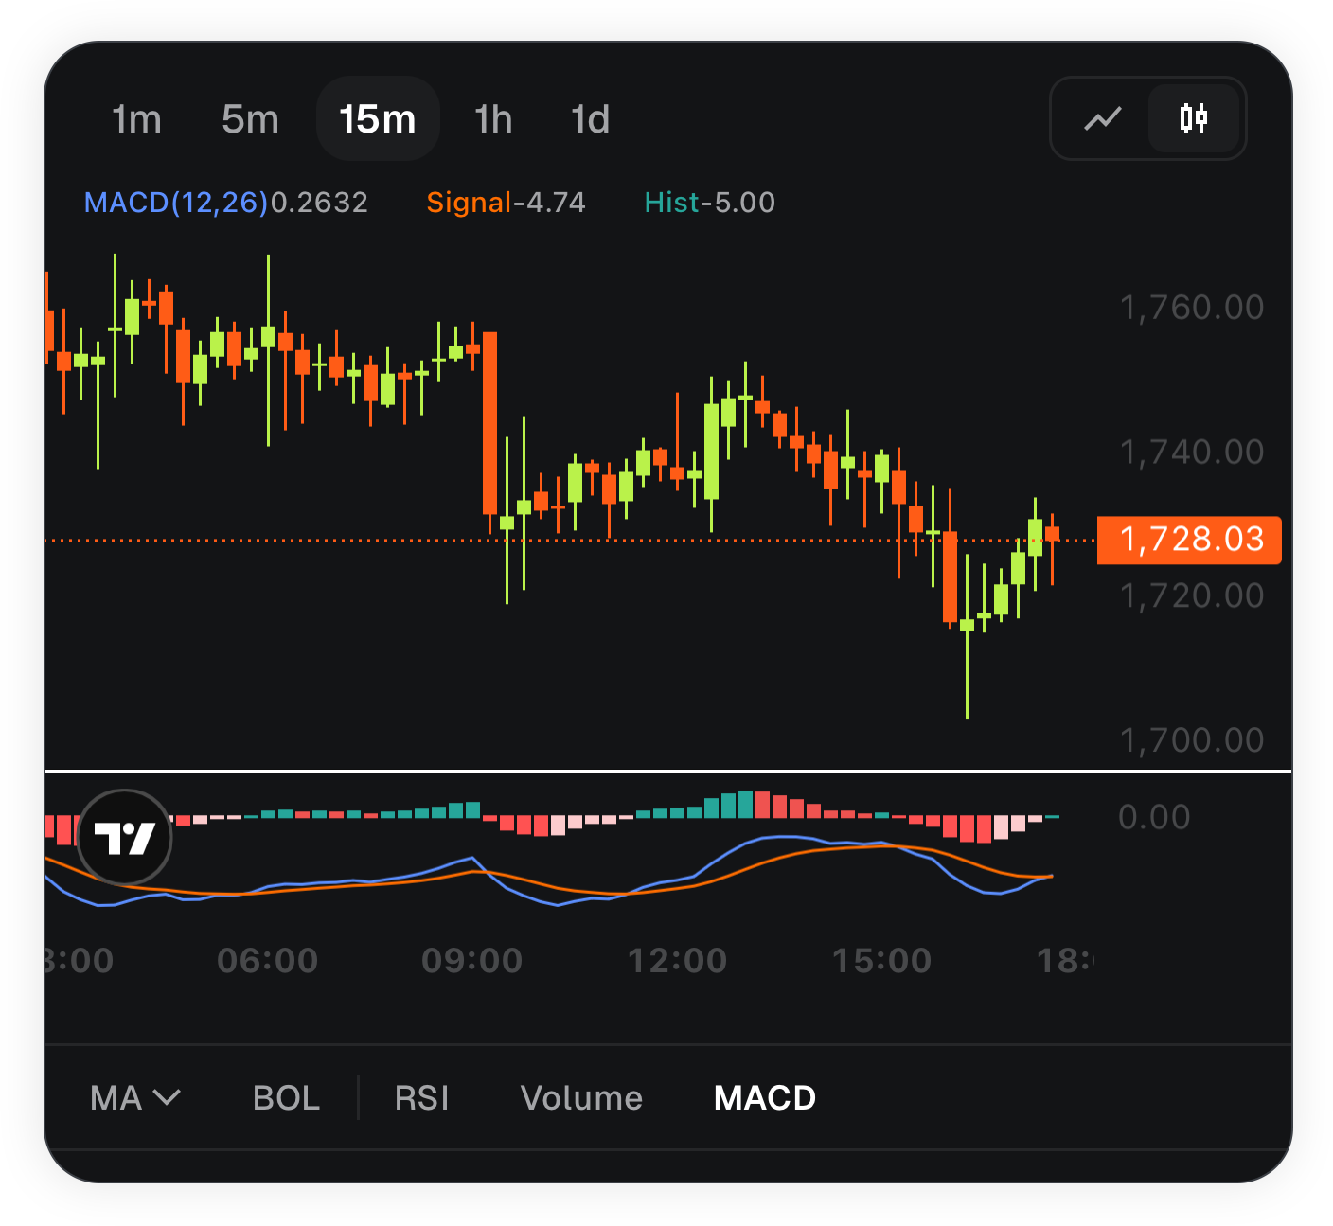The width and height of the screenshot is (1333, 1226).
Task: Click the 1,740.00 price axis label
Action: (1192, 452)
